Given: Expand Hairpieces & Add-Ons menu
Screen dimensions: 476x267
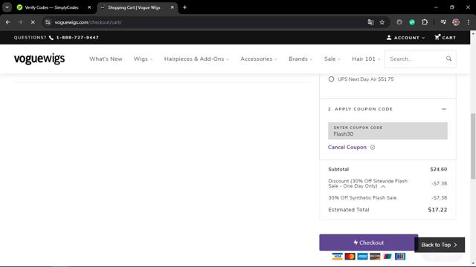Looking at the screenshot, I should tap(196, 59).
